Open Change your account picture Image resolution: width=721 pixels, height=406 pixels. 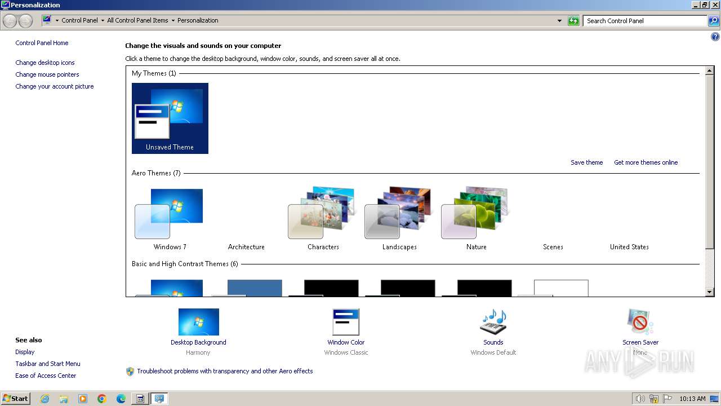[x=55, y=86]
